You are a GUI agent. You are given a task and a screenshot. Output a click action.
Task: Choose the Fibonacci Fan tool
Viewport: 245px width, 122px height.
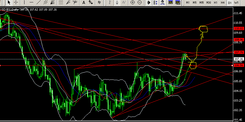coord(68,2)
